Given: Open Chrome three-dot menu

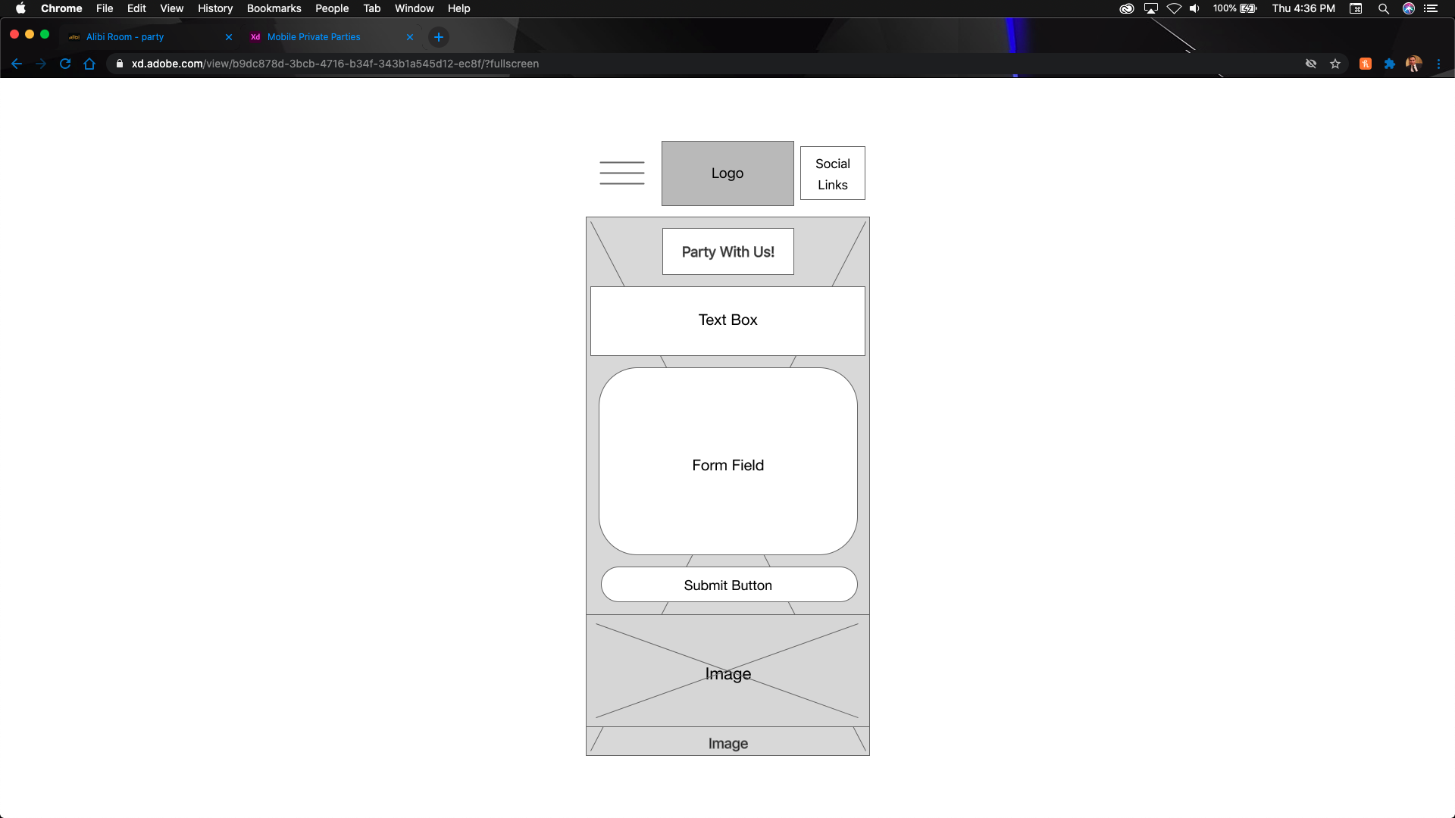Looking at the screenshot, I should tap(1438, 64).
